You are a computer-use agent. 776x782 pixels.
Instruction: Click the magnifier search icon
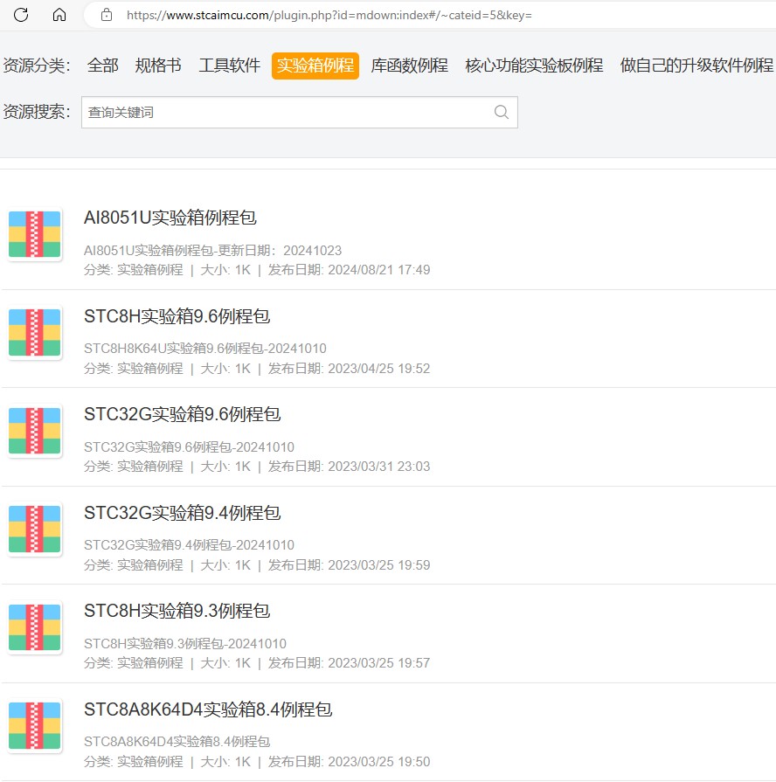(502, 112)
